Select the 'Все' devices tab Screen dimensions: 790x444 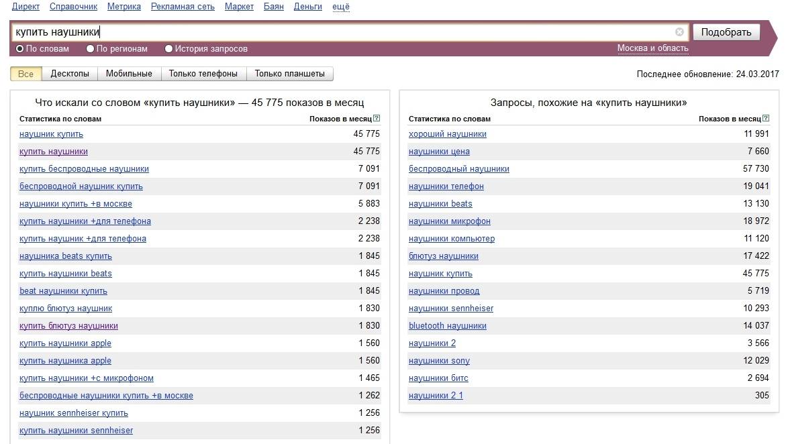[x=26, y=74]
